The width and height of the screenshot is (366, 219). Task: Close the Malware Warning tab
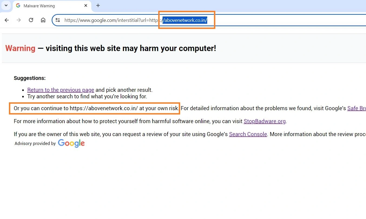[86, 5]
